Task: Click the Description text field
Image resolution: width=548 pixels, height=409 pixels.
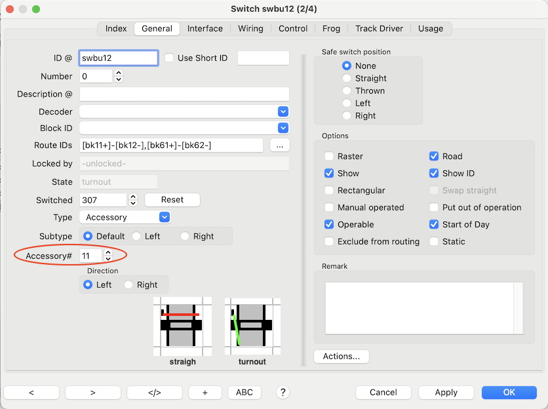Action: pyautogui.click(x=184, y=94)
